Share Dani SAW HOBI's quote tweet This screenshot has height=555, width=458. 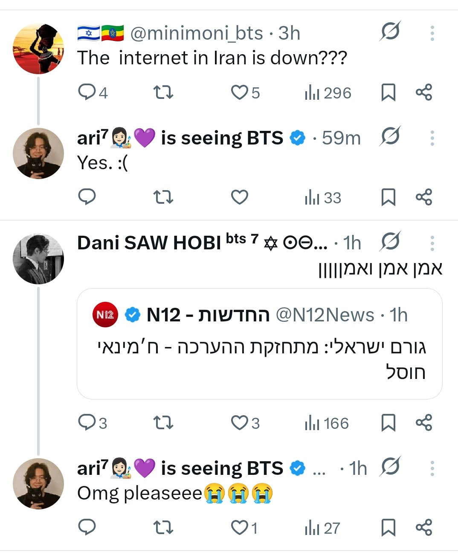click(424, 422)
